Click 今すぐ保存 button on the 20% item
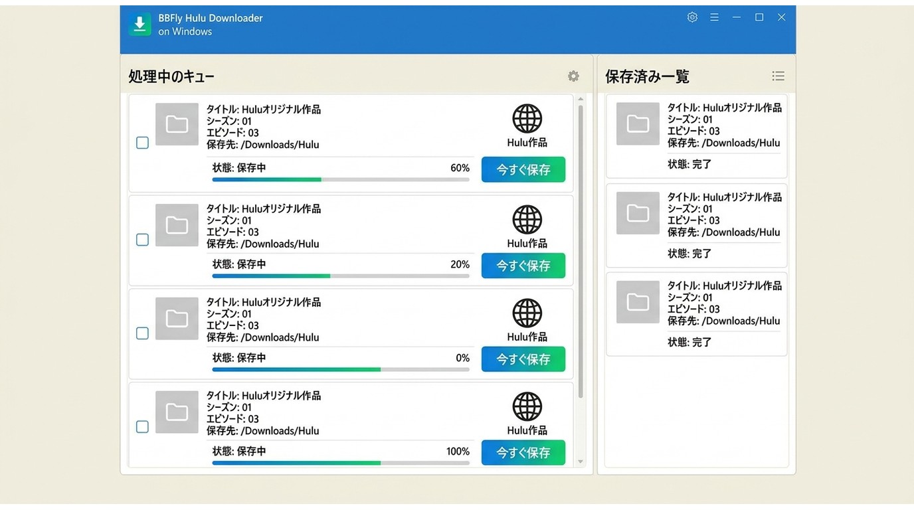Screen dimensions: 914x510 tap(523, 266)
